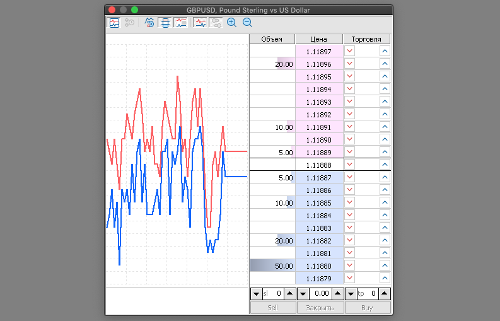Click blue buy arrow at price 1.11880
Screen dimensions: 500x321
coord(385,266)
